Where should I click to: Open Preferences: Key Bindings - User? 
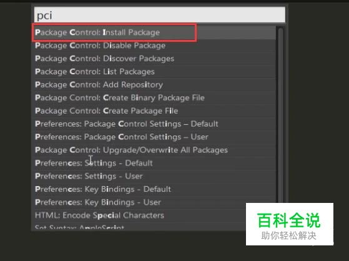155,202
